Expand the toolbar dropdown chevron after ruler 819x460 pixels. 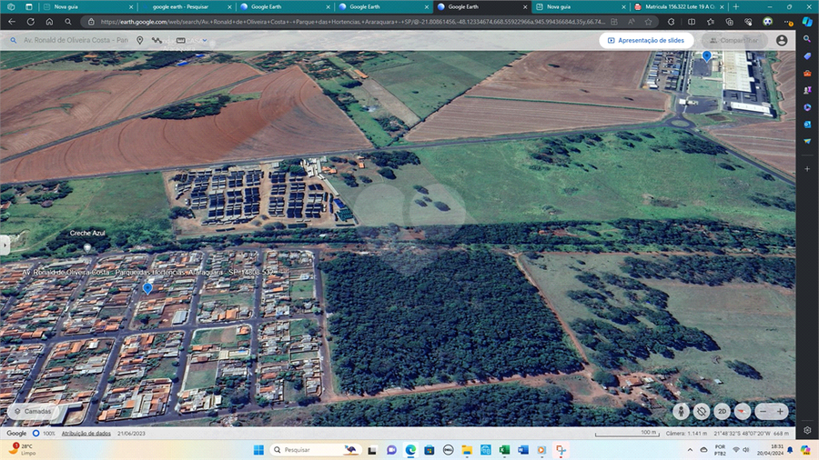(x=205, y=40)
